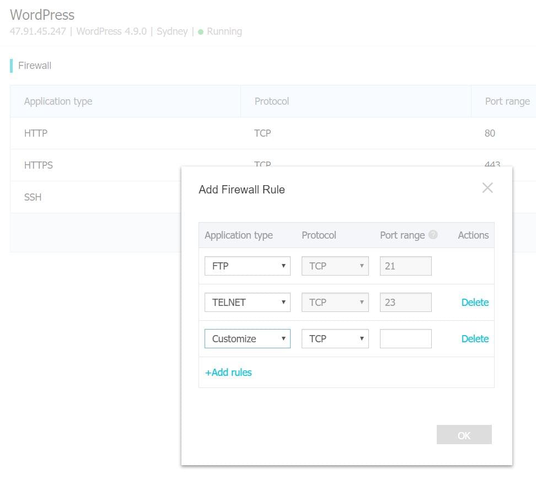Click port range field showing 23
Image resolution: width=536 pixels, height=485 pixels.
405,302
